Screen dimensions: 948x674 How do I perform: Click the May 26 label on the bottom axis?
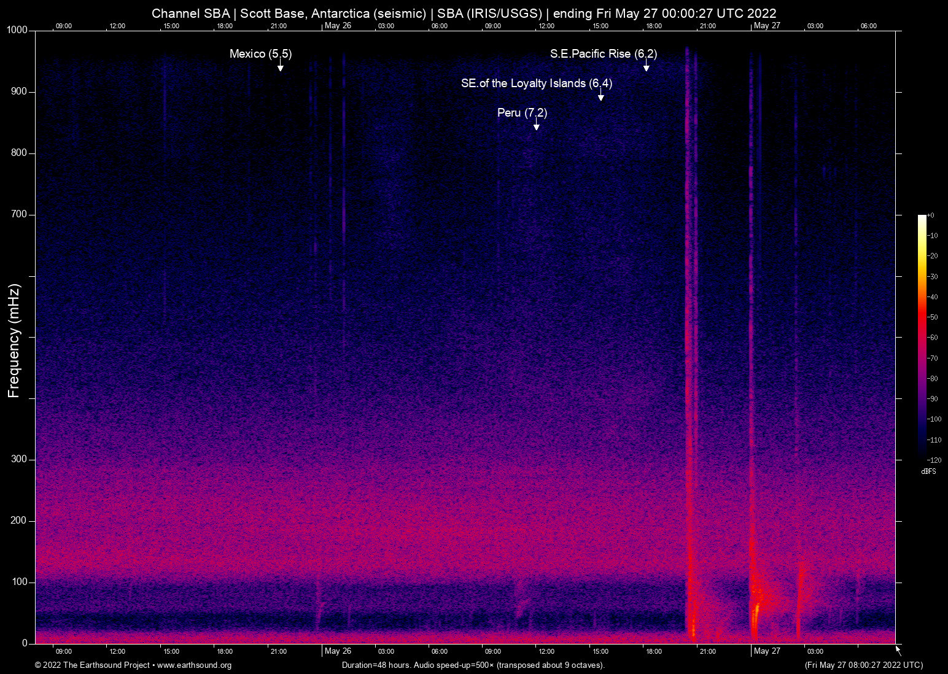338,651
